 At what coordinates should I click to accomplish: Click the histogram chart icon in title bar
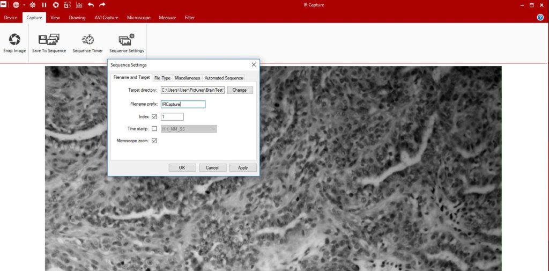(79, 5)
